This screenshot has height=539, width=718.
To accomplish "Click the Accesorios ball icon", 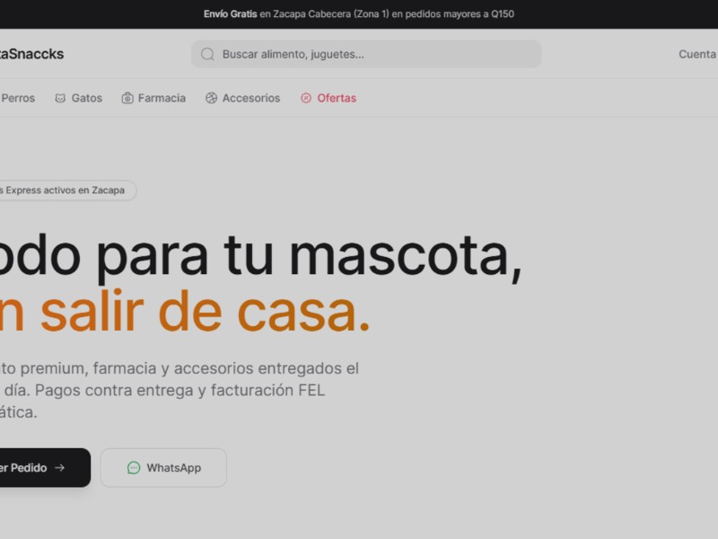I will click(211, 98).
